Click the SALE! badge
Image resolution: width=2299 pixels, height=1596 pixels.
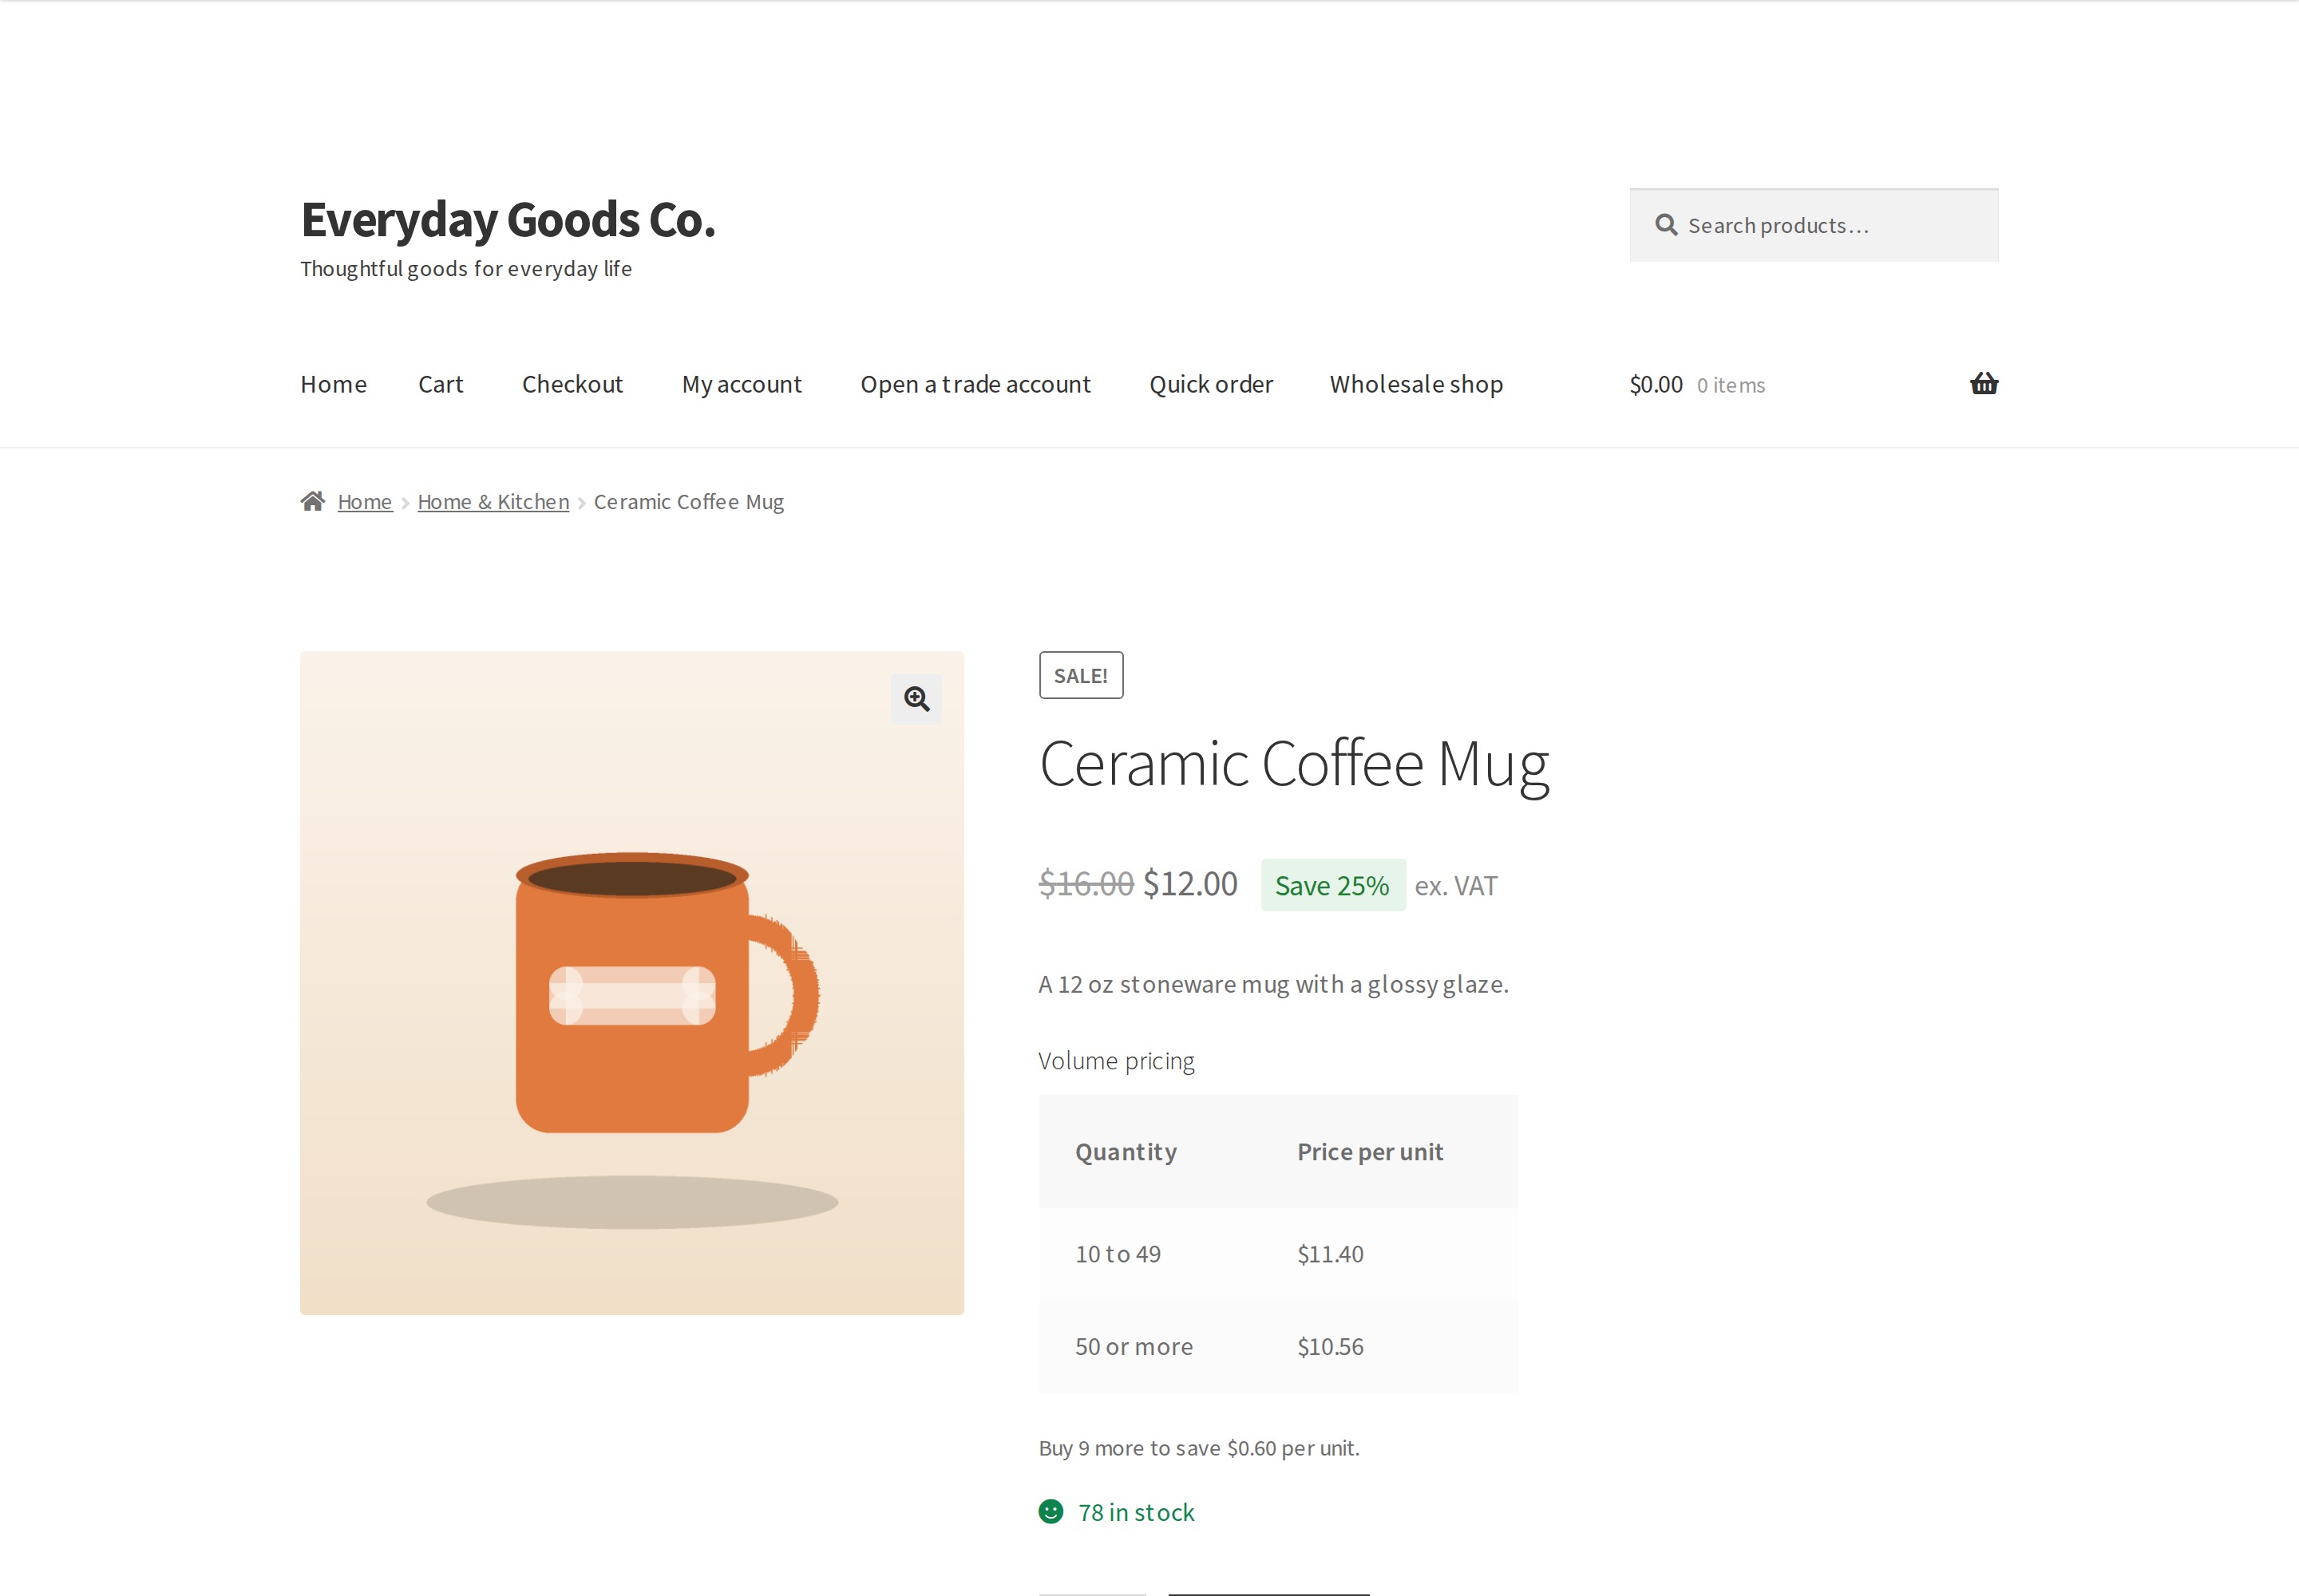[1081, 676]
